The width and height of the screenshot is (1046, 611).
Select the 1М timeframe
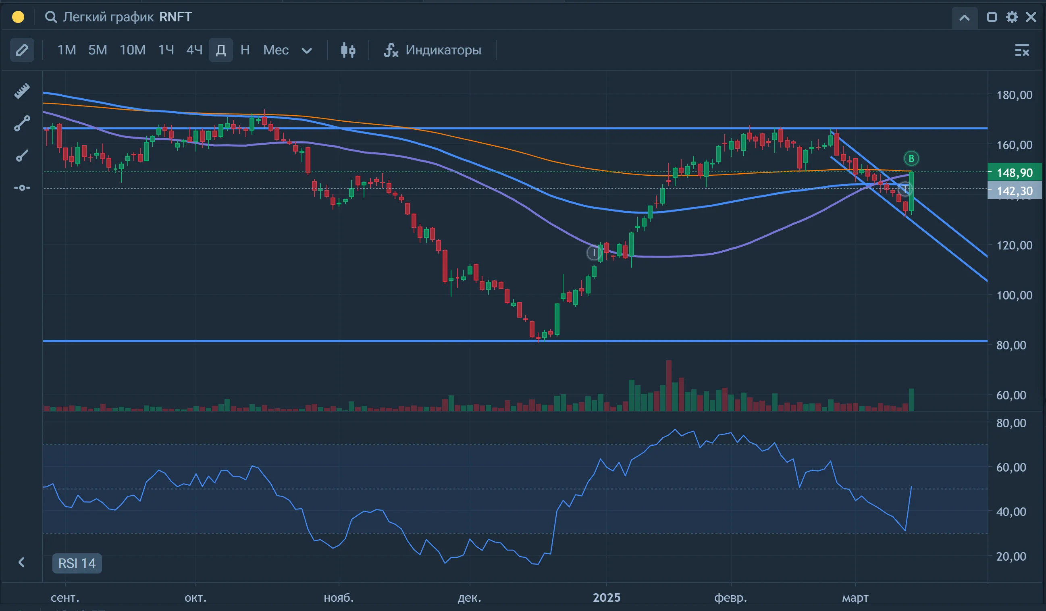[67, 50]
